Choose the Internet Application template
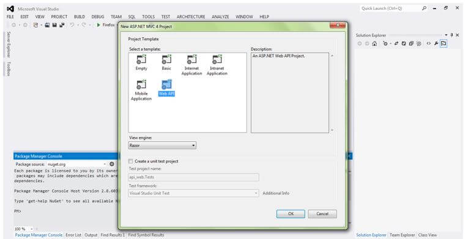The height and width of the screenshot is (239, 471). (x=191, y=65)
